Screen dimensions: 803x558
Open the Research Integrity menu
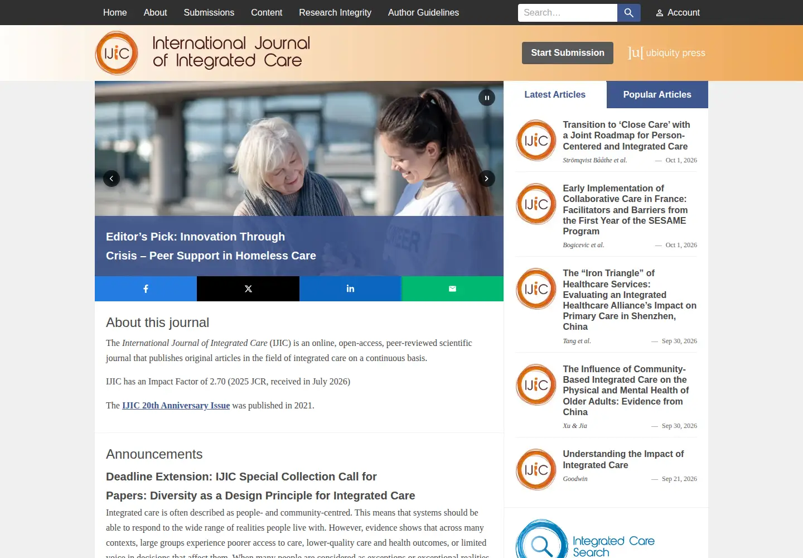coord(335,12)
